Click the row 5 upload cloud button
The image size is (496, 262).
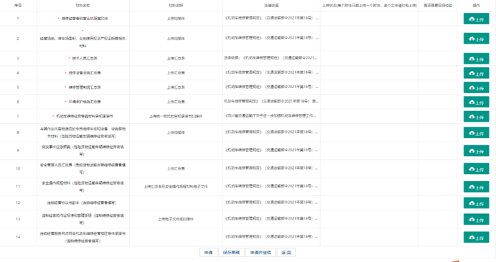coord(476,87)
